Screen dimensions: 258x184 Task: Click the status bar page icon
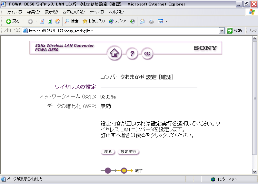pyautogui.click(x=3, y=179)
